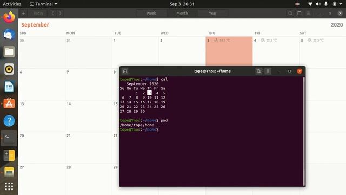Select the Monday 7 cell in Calendar
The height and width of the screenshot is (195, 346).
(x=89, y=84)
